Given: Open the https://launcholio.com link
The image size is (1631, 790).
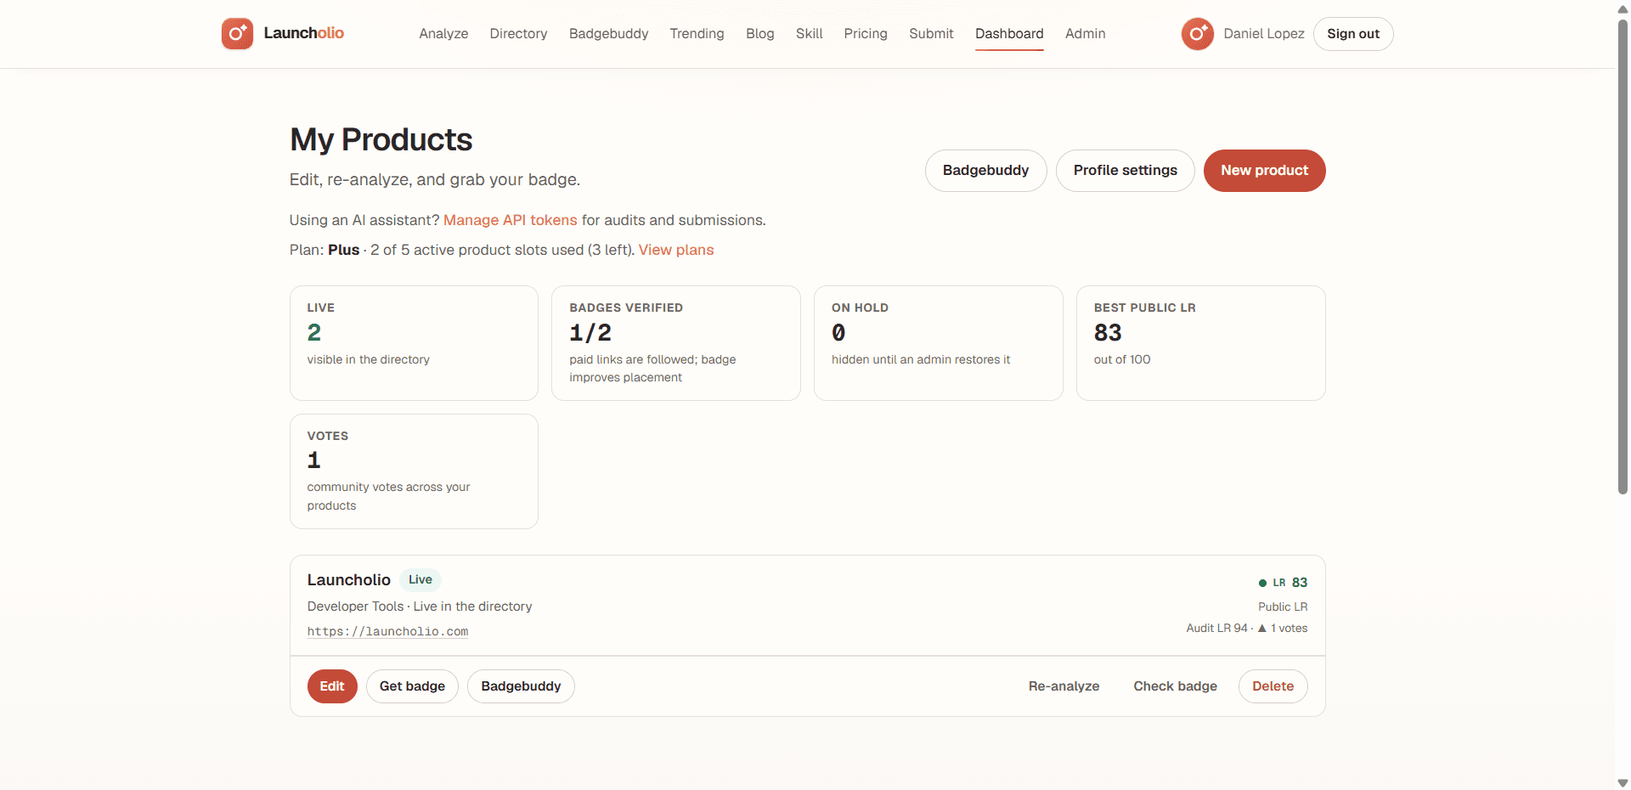Looking at the screenshot, I should click(387, 631).
